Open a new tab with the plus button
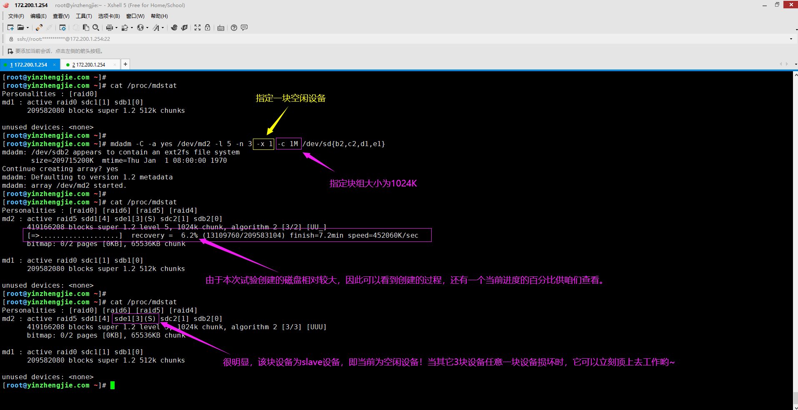 tap(125, 64)
